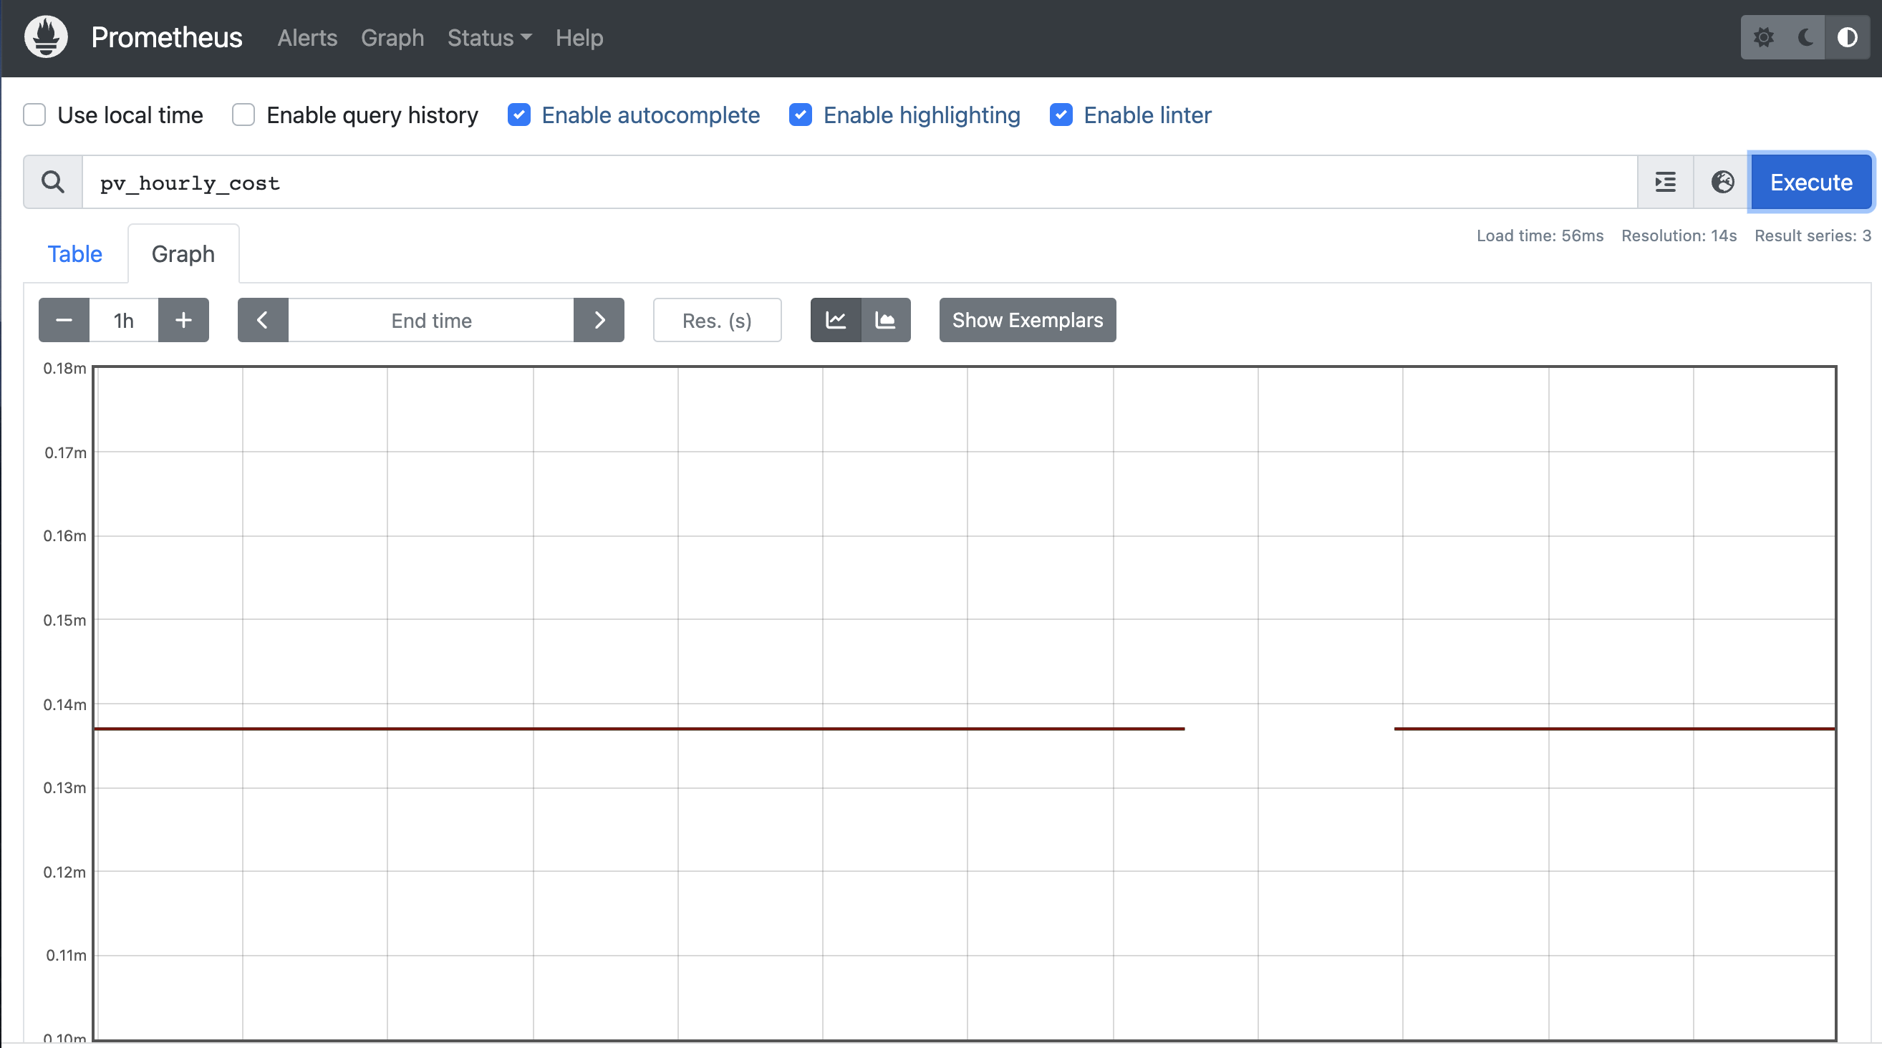Click the Prometheus logo icon
The image size is (1882, 1048).
(x=45, y=36)
